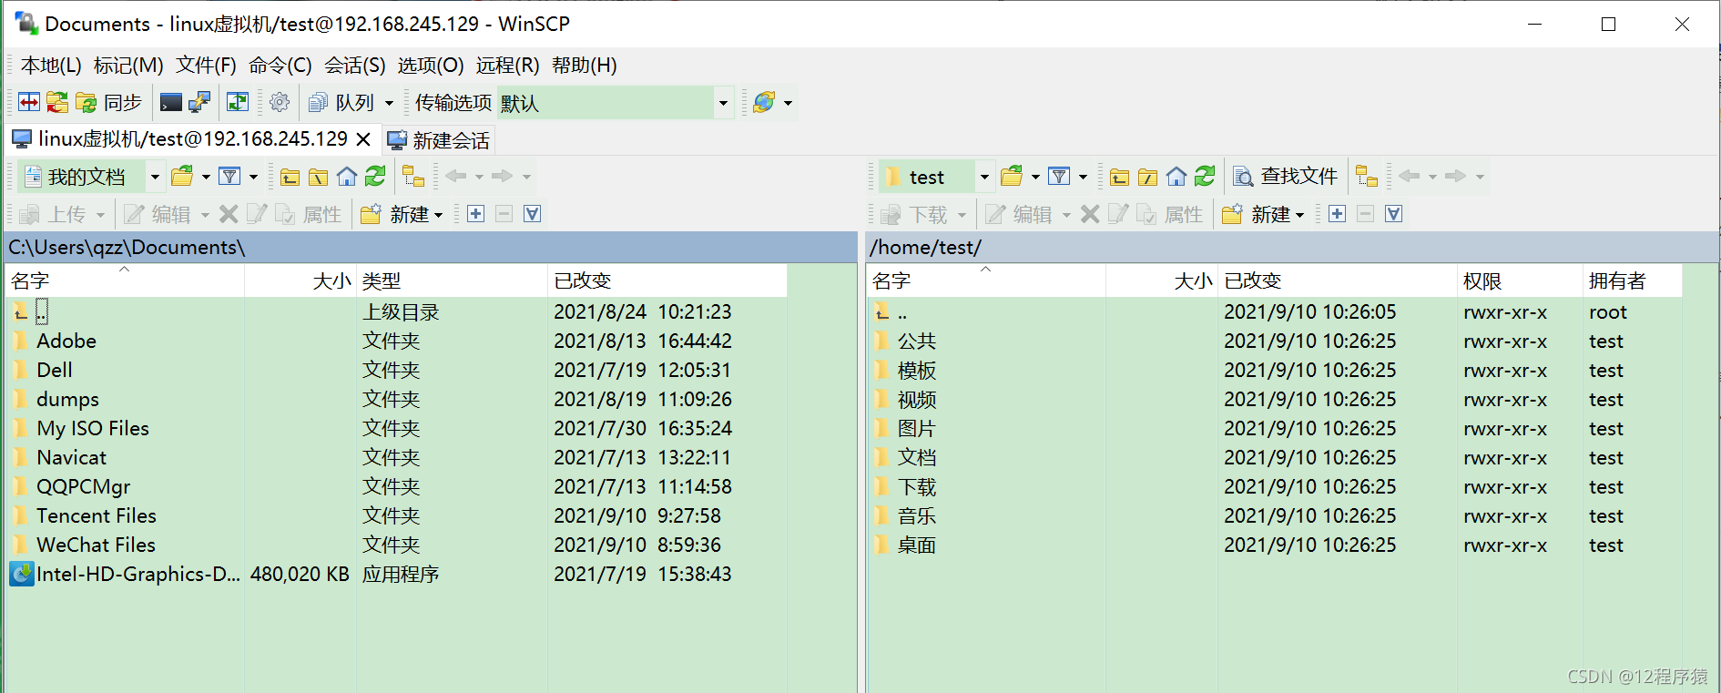Select the My ISO Files folder
The width and height of the screenshot is (1721, 693).
pyautogui.click(x=93, y=428)
